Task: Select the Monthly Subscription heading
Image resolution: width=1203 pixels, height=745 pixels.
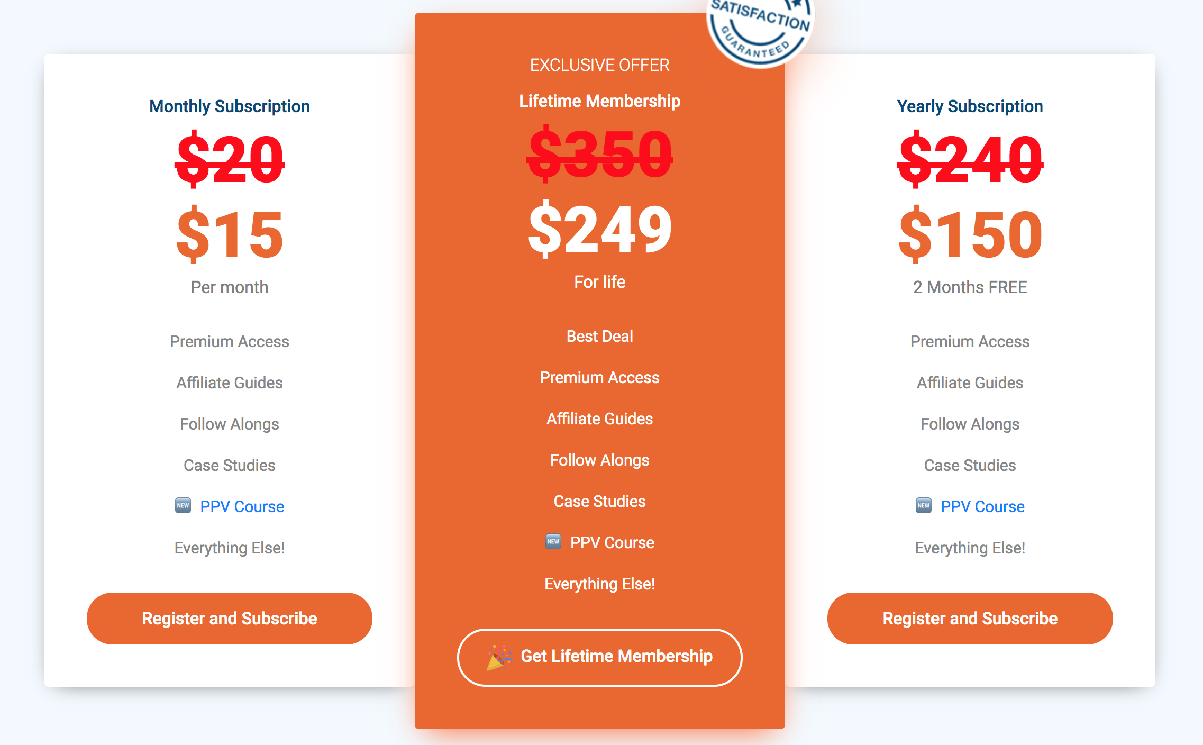Action: (x=229, y=106)
